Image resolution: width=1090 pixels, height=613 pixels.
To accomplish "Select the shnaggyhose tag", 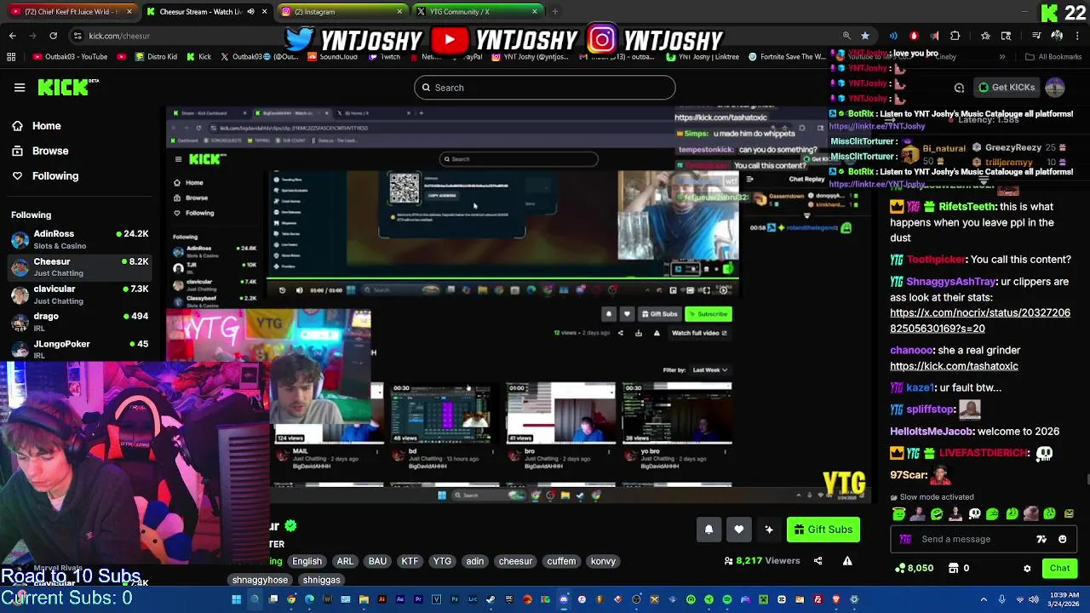I will [x=260, y=580].
